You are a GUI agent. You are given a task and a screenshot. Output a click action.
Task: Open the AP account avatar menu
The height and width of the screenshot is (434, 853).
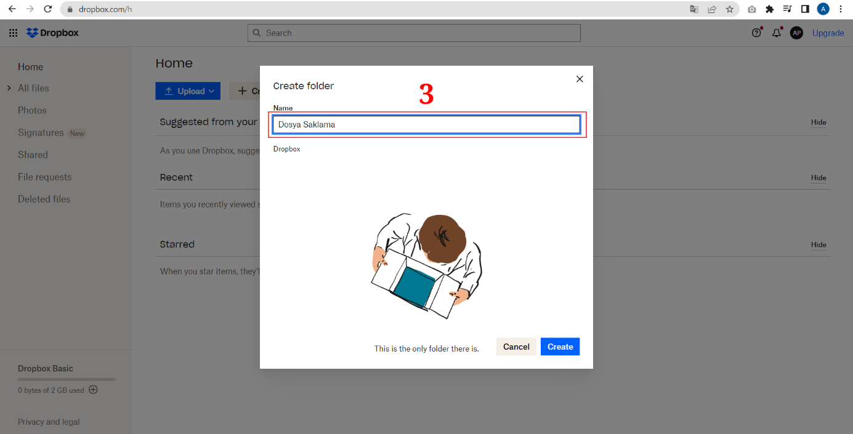(x=796, y=33)
